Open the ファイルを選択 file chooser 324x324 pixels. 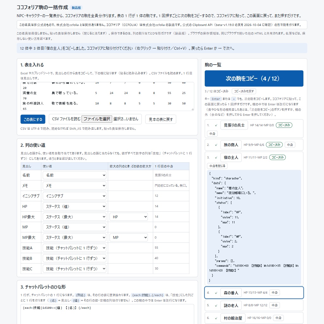pos(97,119)
